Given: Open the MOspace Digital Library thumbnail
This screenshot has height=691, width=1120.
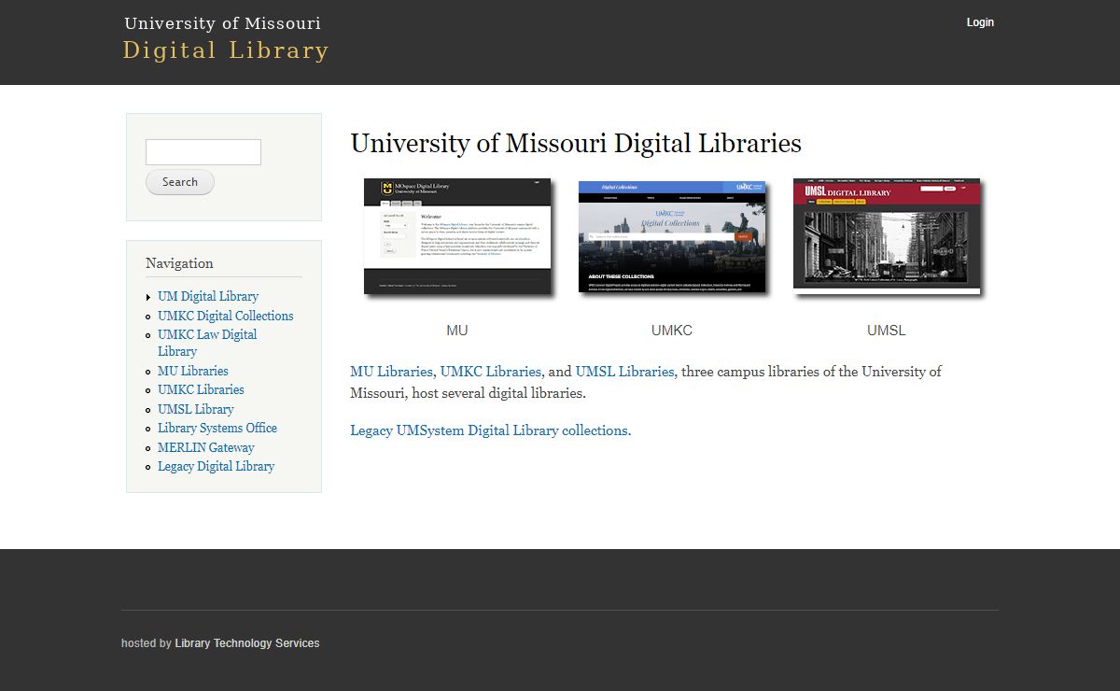Looking at the screenshot, I should click(457, 236).
